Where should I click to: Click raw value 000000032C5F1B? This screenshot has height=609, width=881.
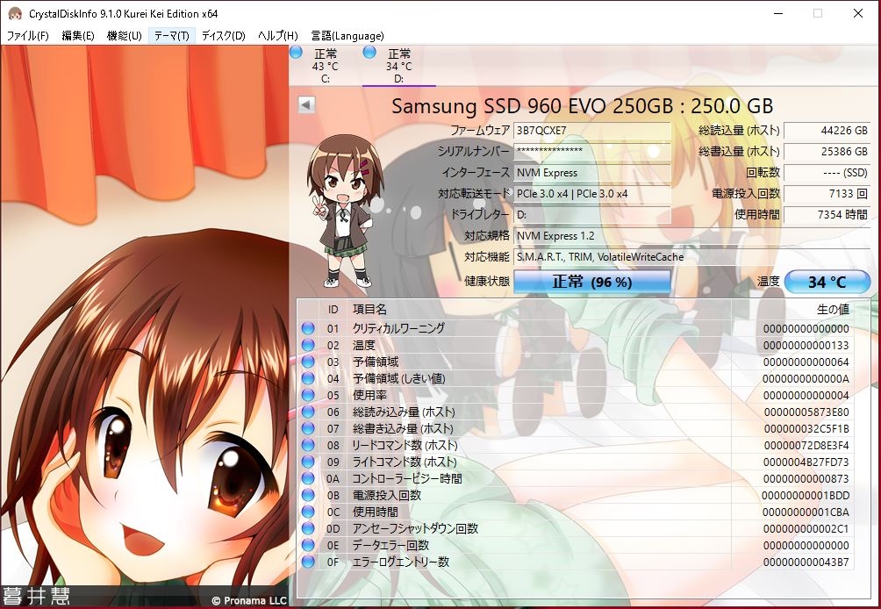(x=806, y=428)
